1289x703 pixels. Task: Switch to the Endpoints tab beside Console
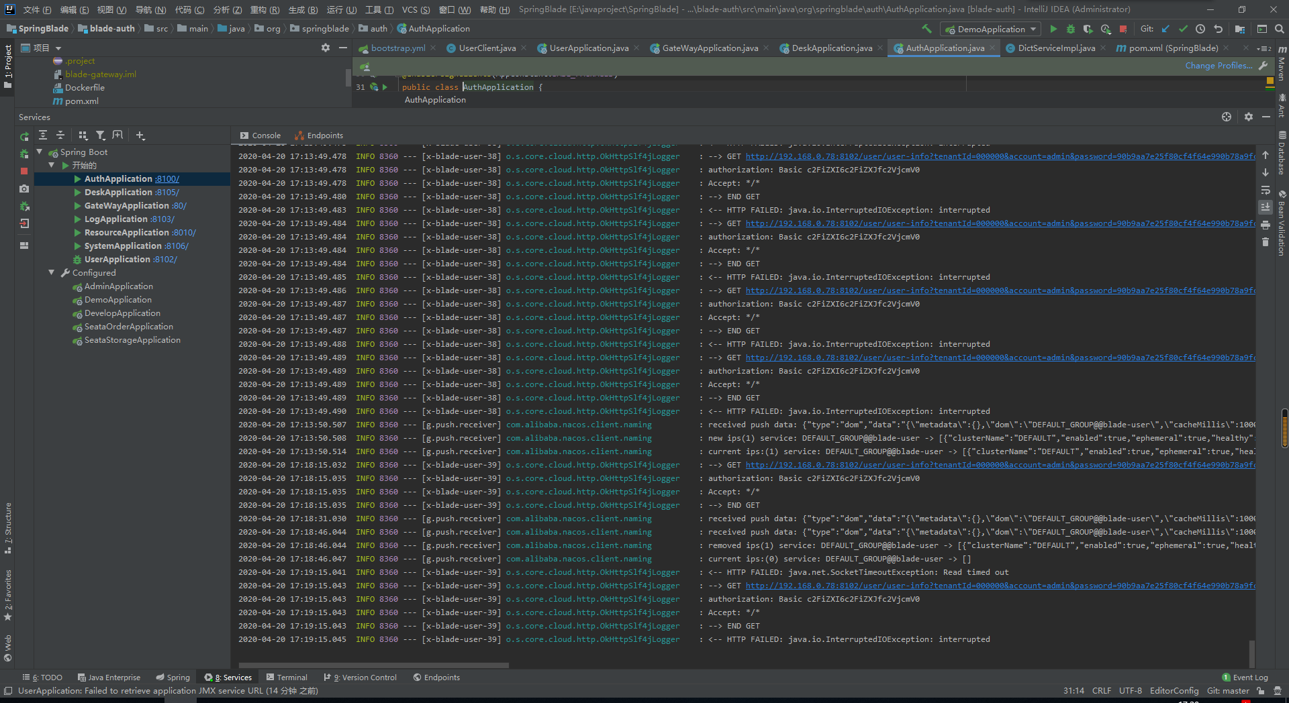point(319,135)
